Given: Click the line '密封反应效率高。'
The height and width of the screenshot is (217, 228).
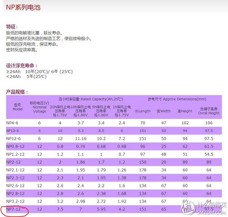Looking at the screenshot, I should coord(22,50).
